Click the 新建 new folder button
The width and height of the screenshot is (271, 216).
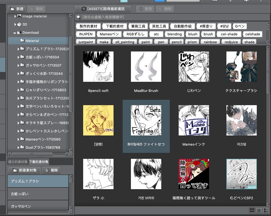[x=17, y=9]
